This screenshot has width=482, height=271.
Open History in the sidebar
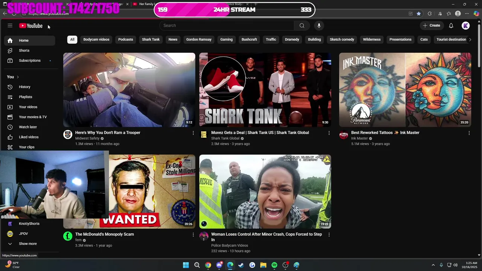tap(29, 87)
